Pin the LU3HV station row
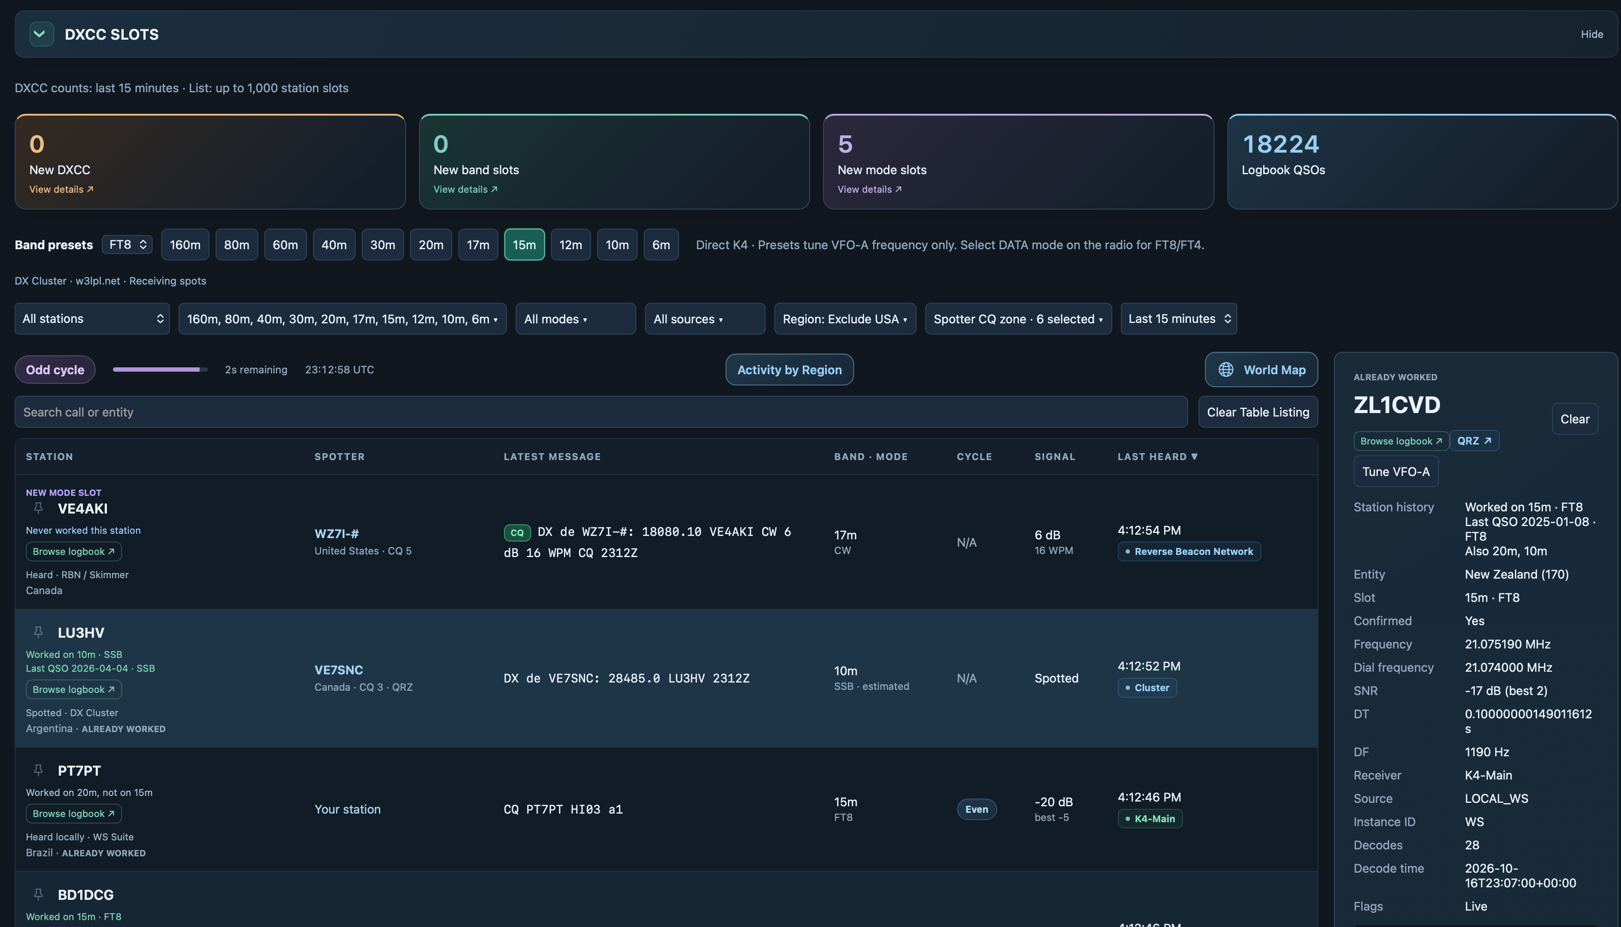 click(x=38, y=632)
